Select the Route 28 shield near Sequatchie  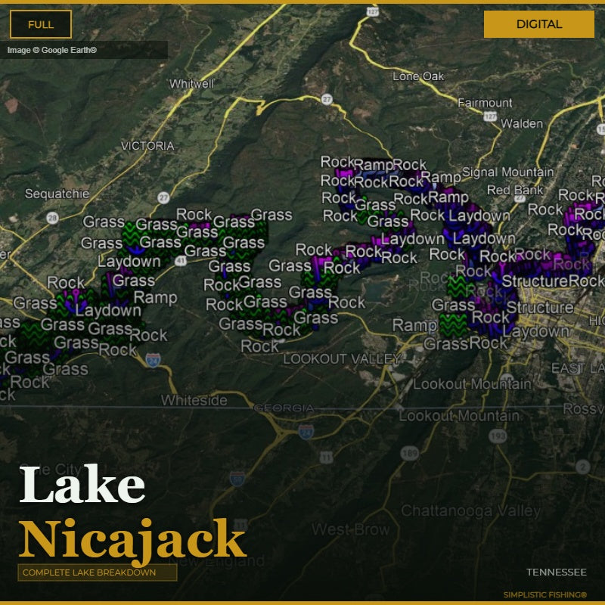tap(52, 218)
